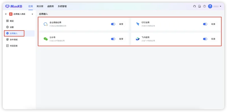This screenshot has height=112, width=227.
Task: Click 配置 for 钉钉应用
Action: point(213,24)
